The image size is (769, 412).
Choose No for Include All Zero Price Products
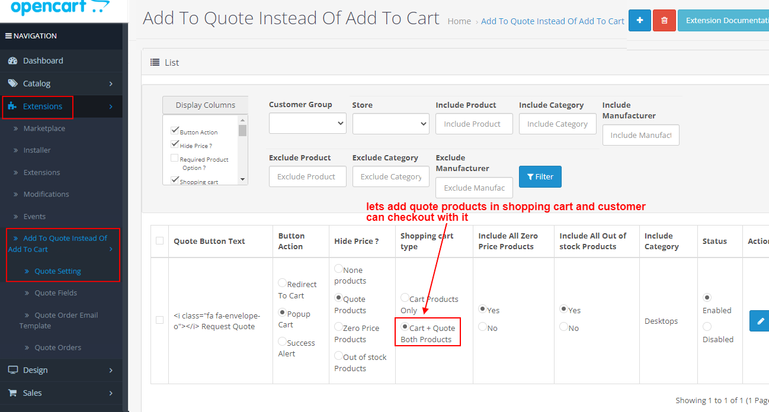[x=482, y=327]
